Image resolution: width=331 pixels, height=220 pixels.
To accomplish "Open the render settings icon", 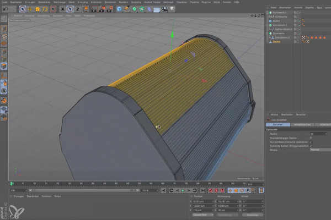I will coord(110,9).
